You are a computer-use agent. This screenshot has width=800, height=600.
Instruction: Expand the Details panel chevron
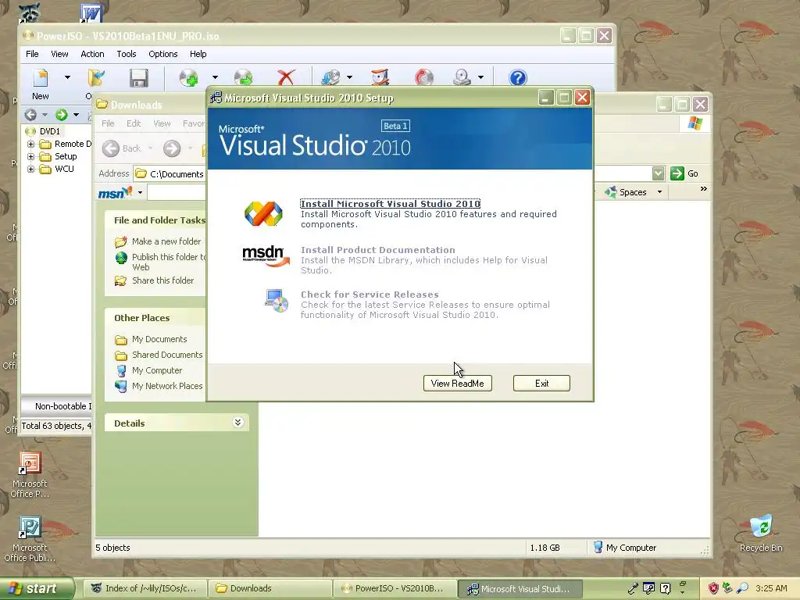237,423
